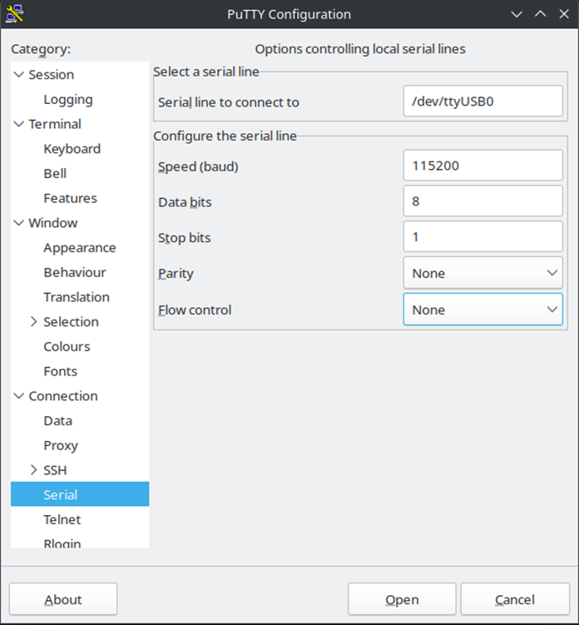Screen dimensions: 579x625
Task: Close the PuTTY Configuration window
Action: (564, 14)
